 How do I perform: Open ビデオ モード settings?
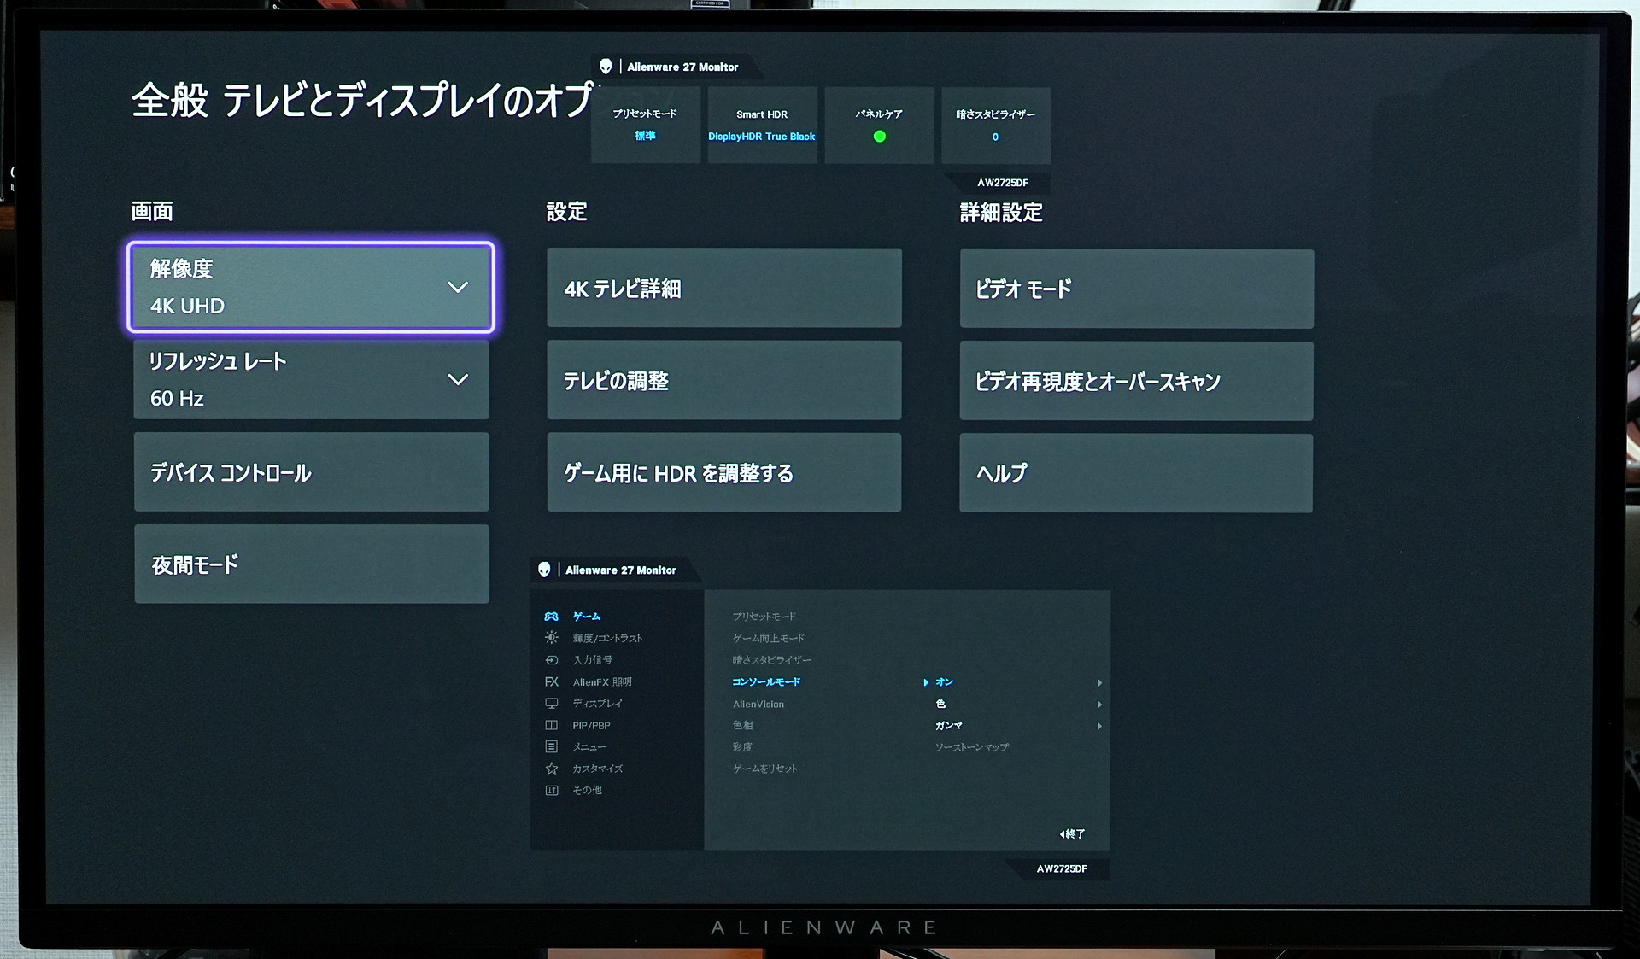tap(1136, 289)
